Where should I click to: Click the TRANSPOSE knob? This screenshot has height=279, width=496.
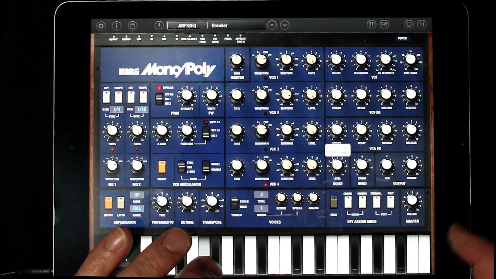(x=212, y=201)
